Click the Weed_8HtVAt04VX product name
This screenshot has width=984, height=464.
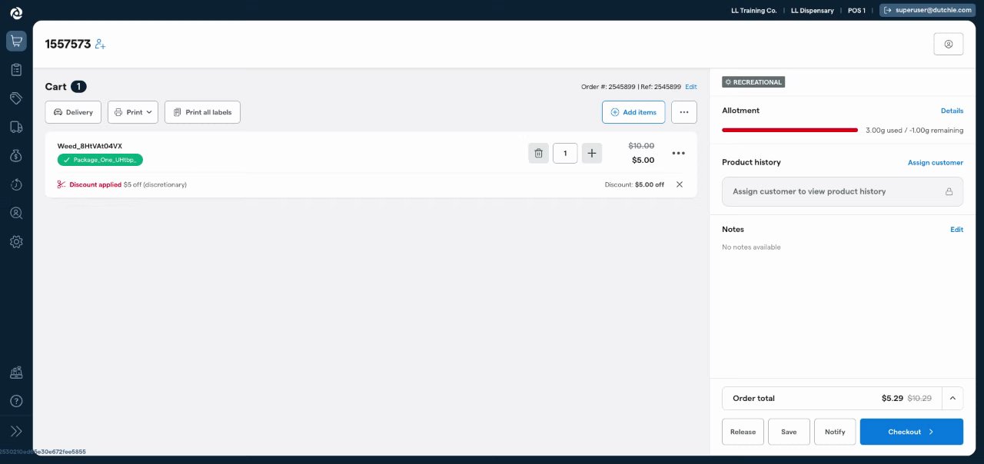pos(89,146)
